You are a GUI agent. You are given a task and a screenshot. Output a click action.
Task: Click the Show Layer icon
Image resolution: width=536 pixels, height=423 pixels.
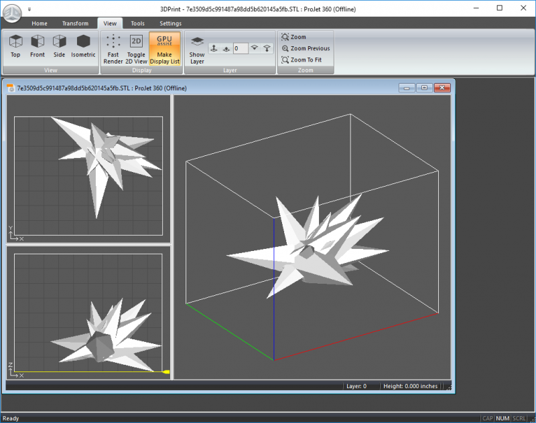pyautogui.click(x=197, y=48)
